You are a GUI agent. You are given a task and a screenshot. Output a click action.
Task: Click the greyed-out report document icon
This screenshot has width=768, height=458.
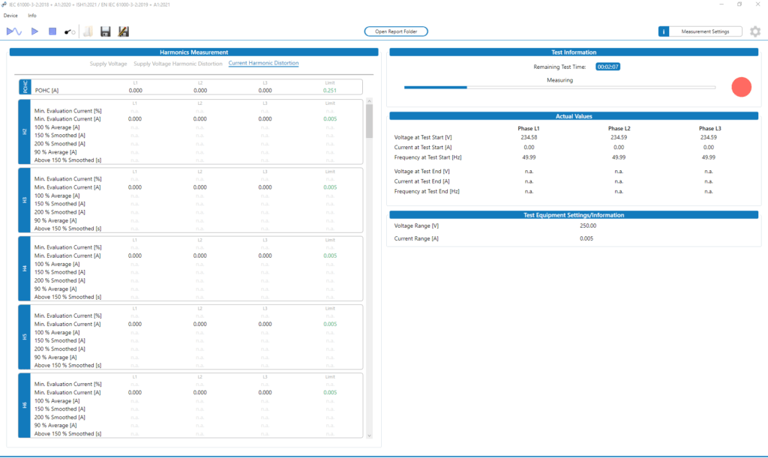(88, 31)
